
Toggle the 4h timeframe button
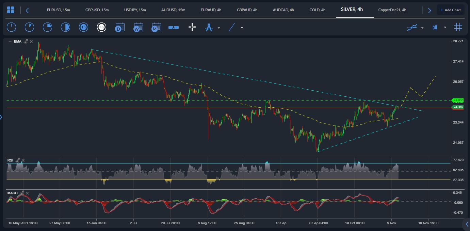click(x=101, y=27)
